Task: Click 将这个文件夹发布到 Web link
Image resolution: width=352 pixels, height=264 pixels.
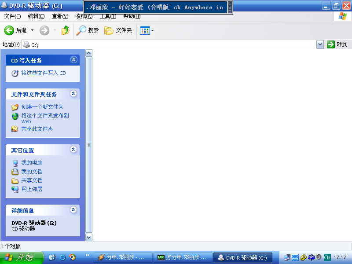Action: (45, 118)
